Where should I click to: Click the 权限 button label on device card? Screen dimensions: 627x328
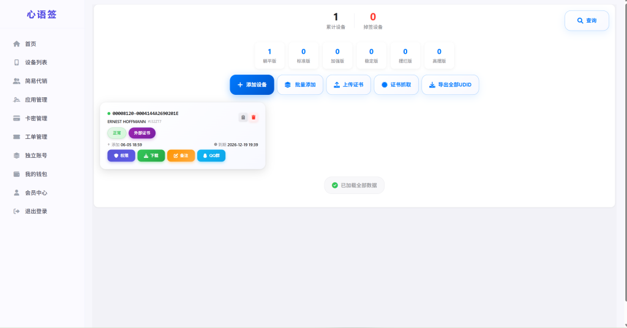124,156
